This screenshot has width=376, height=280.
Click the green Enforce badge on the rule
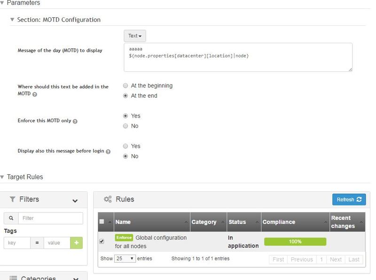(124, 238)
